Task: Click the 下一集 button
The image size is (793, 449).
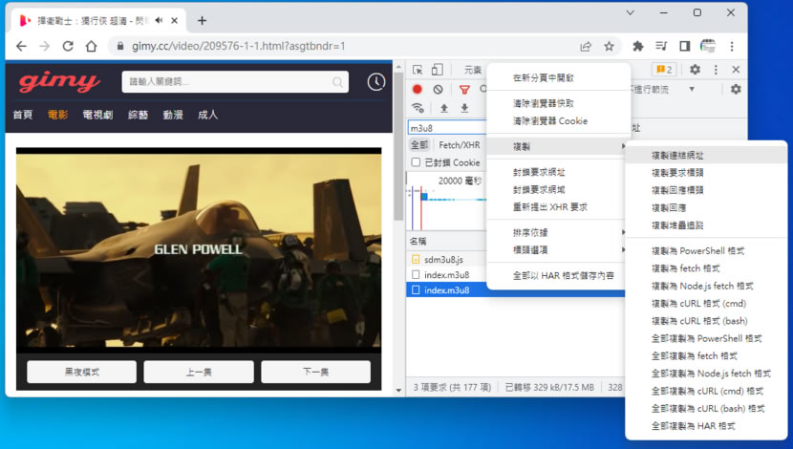Action: pos(315,373)
